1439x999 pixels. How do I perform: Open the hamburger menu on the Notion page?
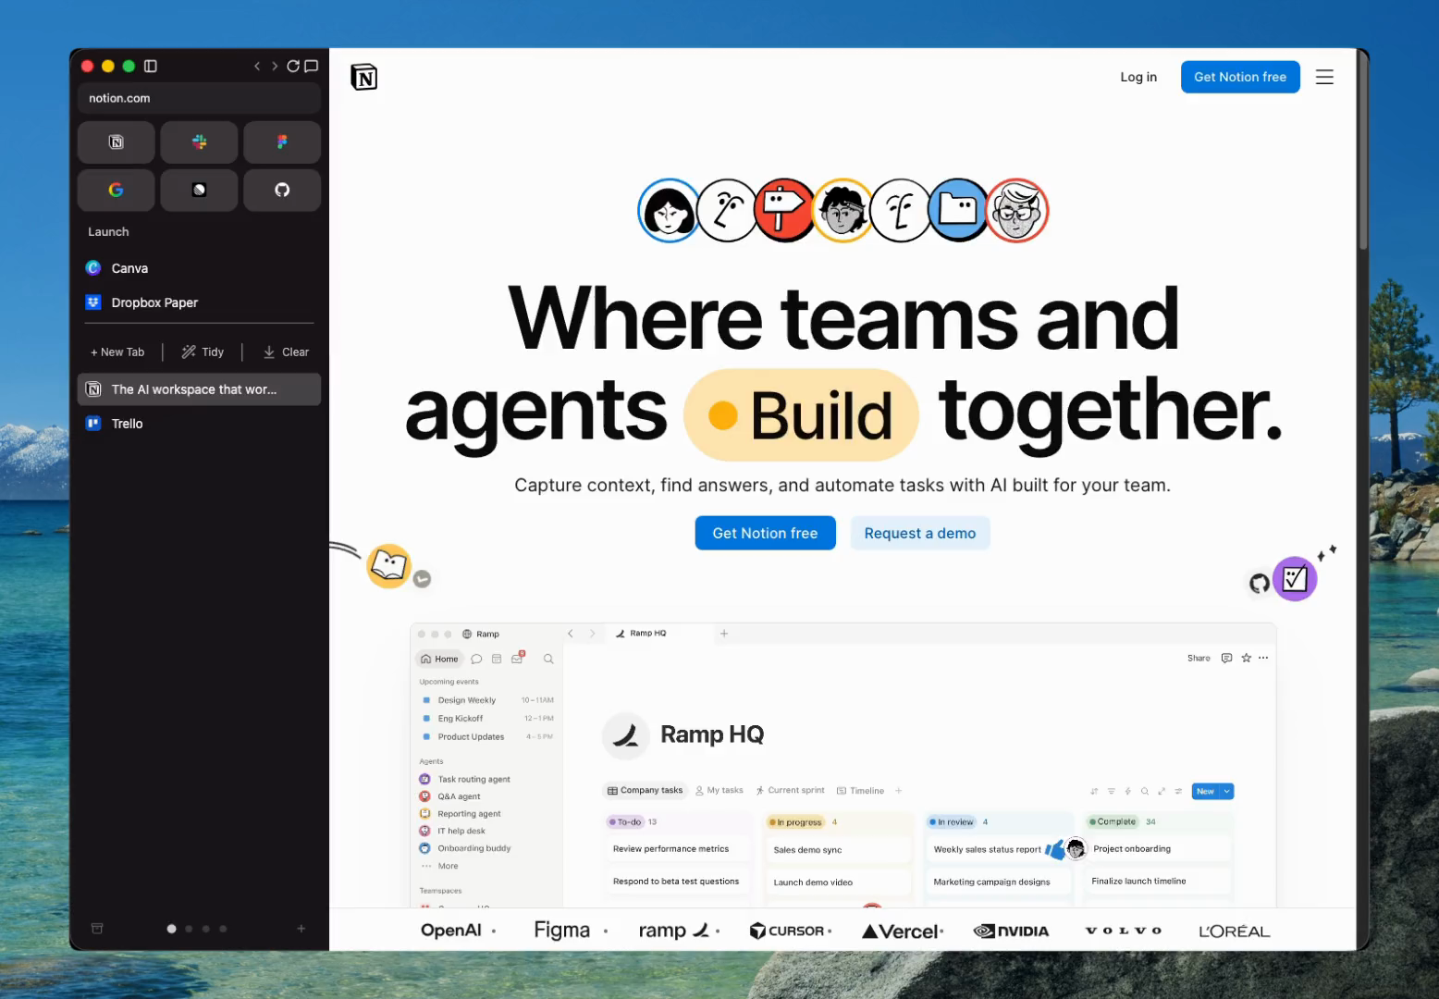[x=1324, y=78]
